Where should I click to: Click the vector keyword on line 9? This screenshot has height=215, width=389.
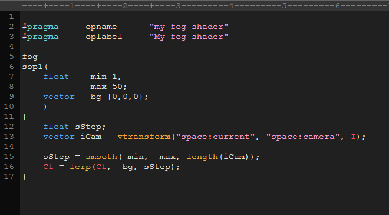click(x=59, y=97)
